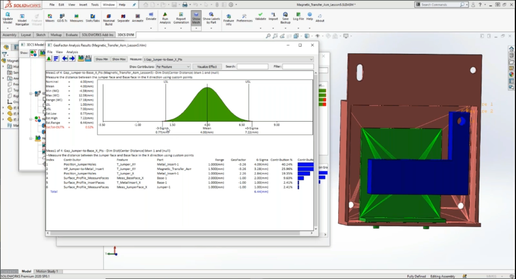This screenshot has height=279, width=516.
Task: Toggle the Show Mesh button
Action: (196, 18)
